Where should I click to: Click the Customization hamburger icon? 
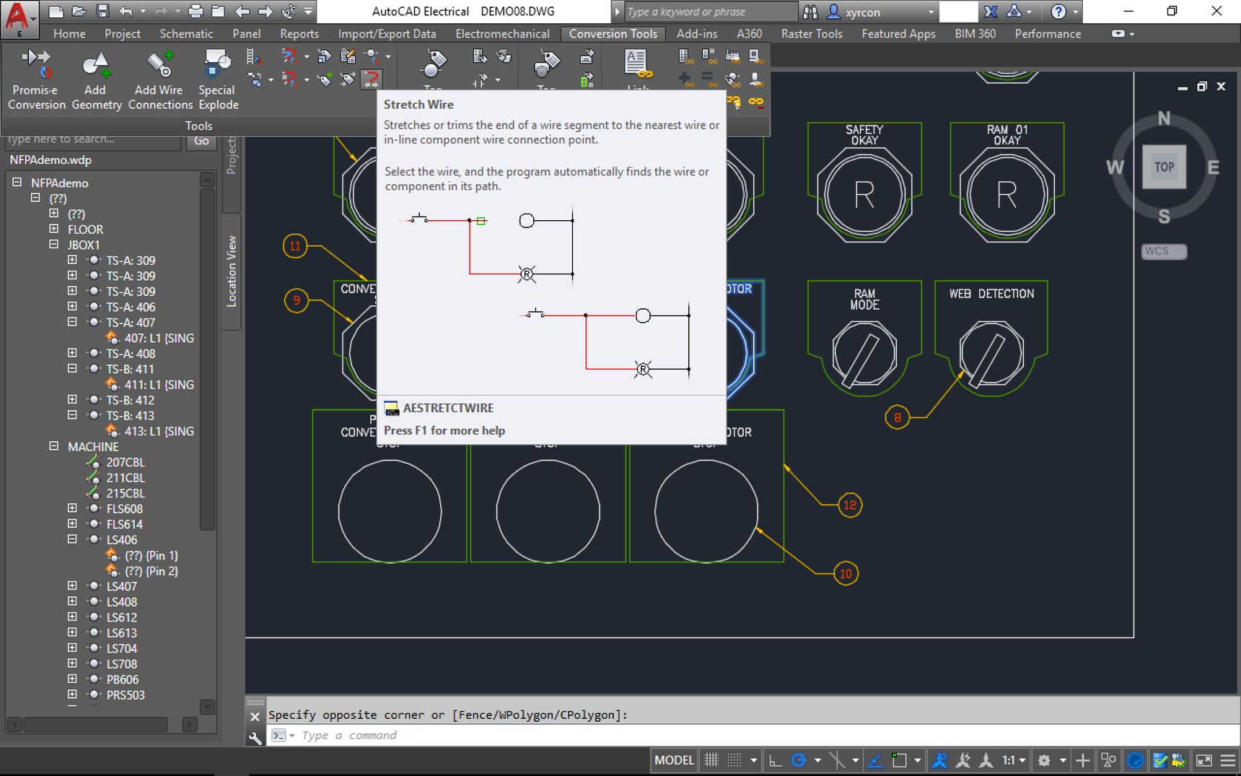[x=1227, y=760]
